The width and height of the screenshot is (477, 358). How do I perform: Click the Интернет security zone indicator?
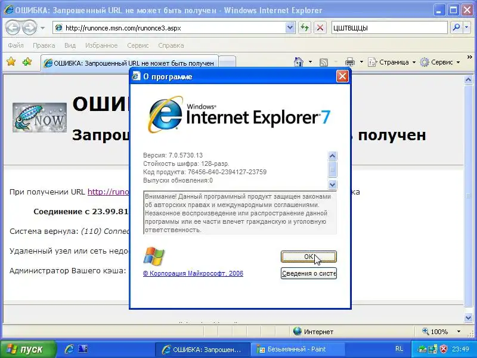tap(314, 332)
